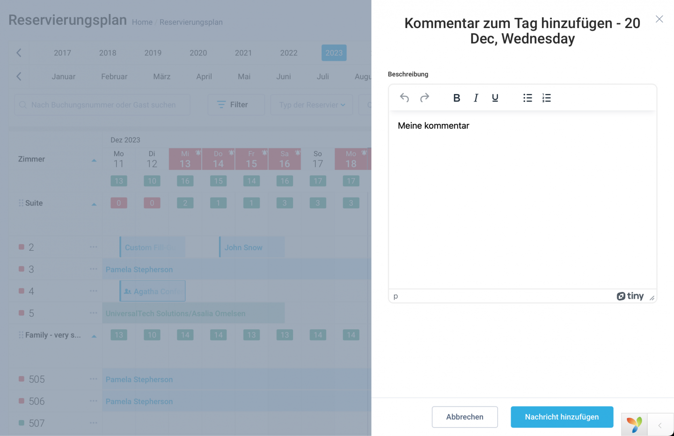Select day header Mi 13
The width and height of the screenshot is (674, 436).
(x=185, y=159)
